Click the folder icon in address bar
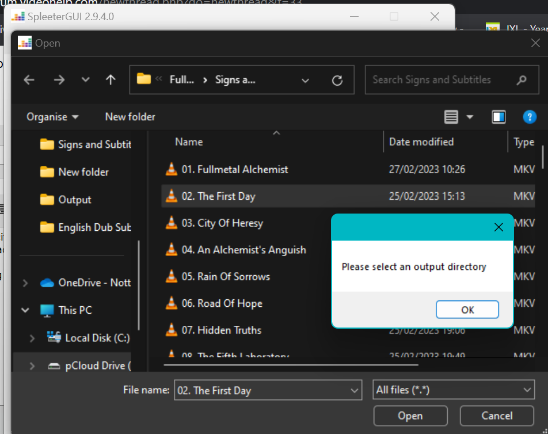 pyautogui.click(x=144, y=79)
